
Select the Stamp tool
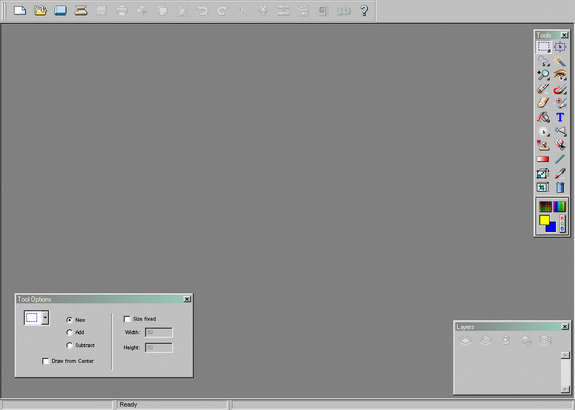(544, 145)
